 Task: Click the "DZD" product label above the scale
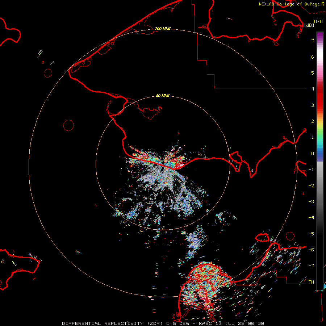[318, 22]
